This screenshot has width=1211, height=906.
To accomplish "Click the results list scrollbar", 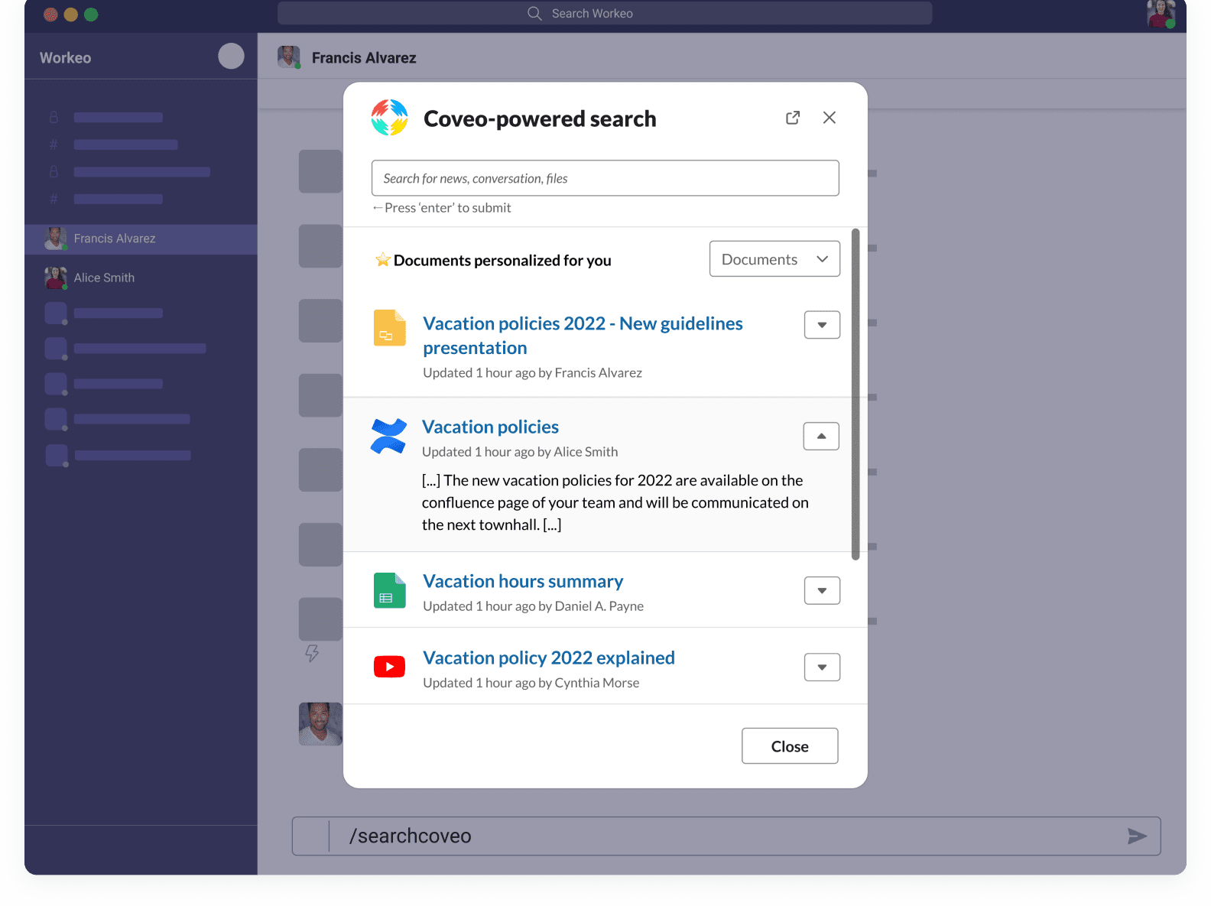I will [855, 394].
